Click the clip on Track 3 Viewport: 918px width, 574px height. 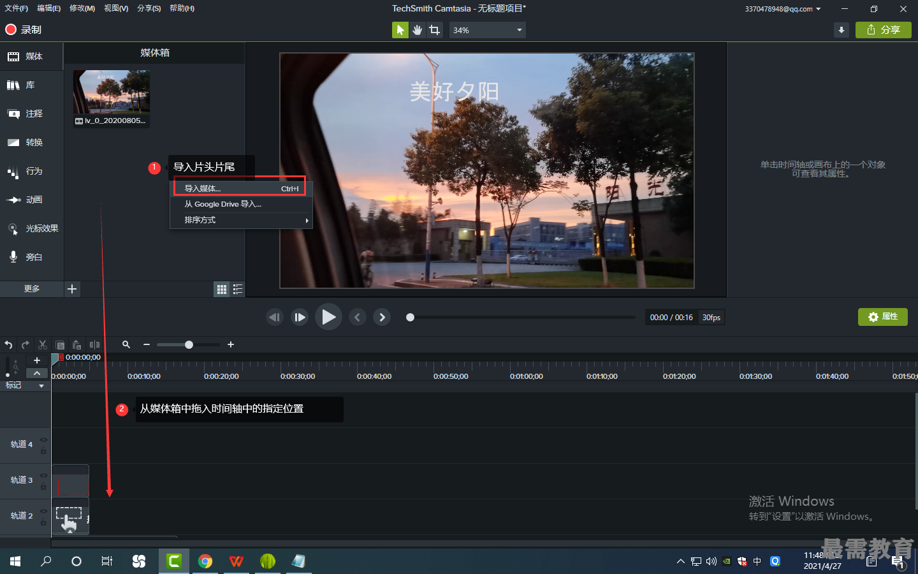click(x=70, y=482)
